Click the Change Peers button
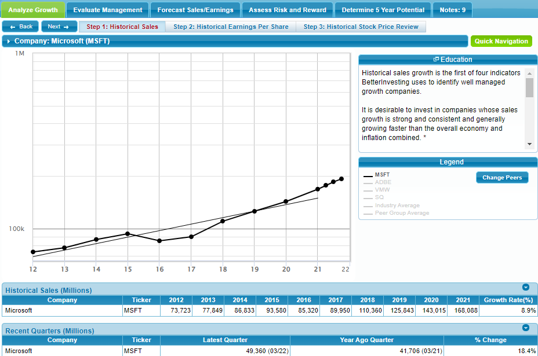The image size is (538, 356). (x=502, y=178)
